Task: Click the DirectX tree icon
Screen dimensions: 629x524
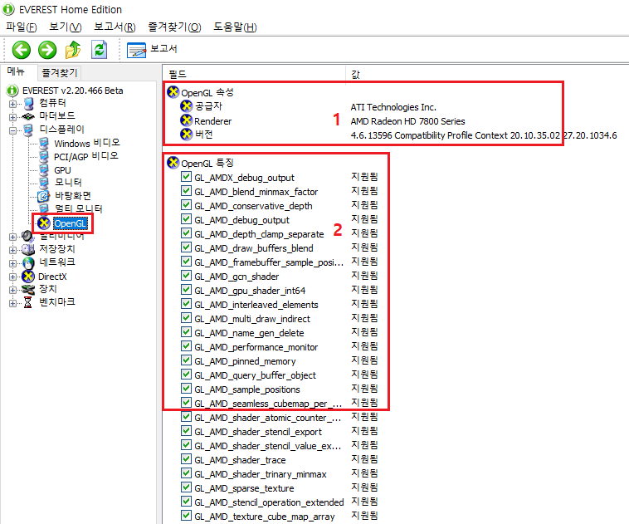Action: pos(28,277)
